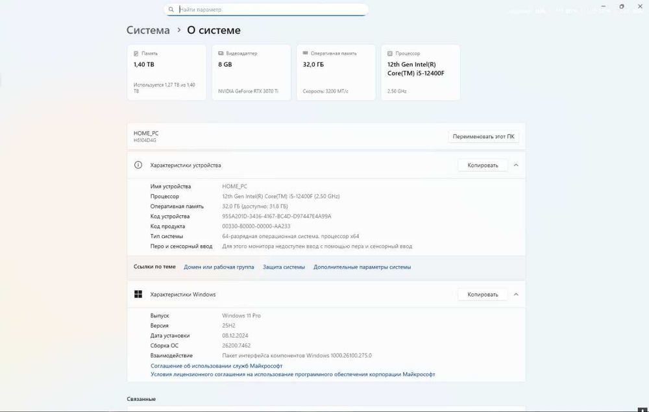The image size is (649, 412).
Task: Click the Windows logo icon
Action: point(138,294)
